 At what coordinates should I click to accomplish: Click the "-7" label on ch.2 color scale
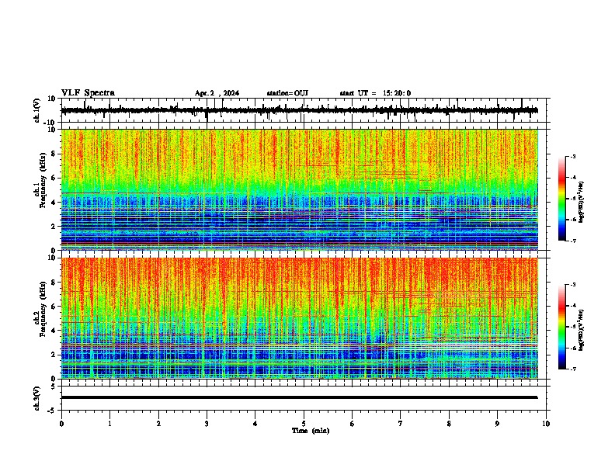click(x=572, y=369)
